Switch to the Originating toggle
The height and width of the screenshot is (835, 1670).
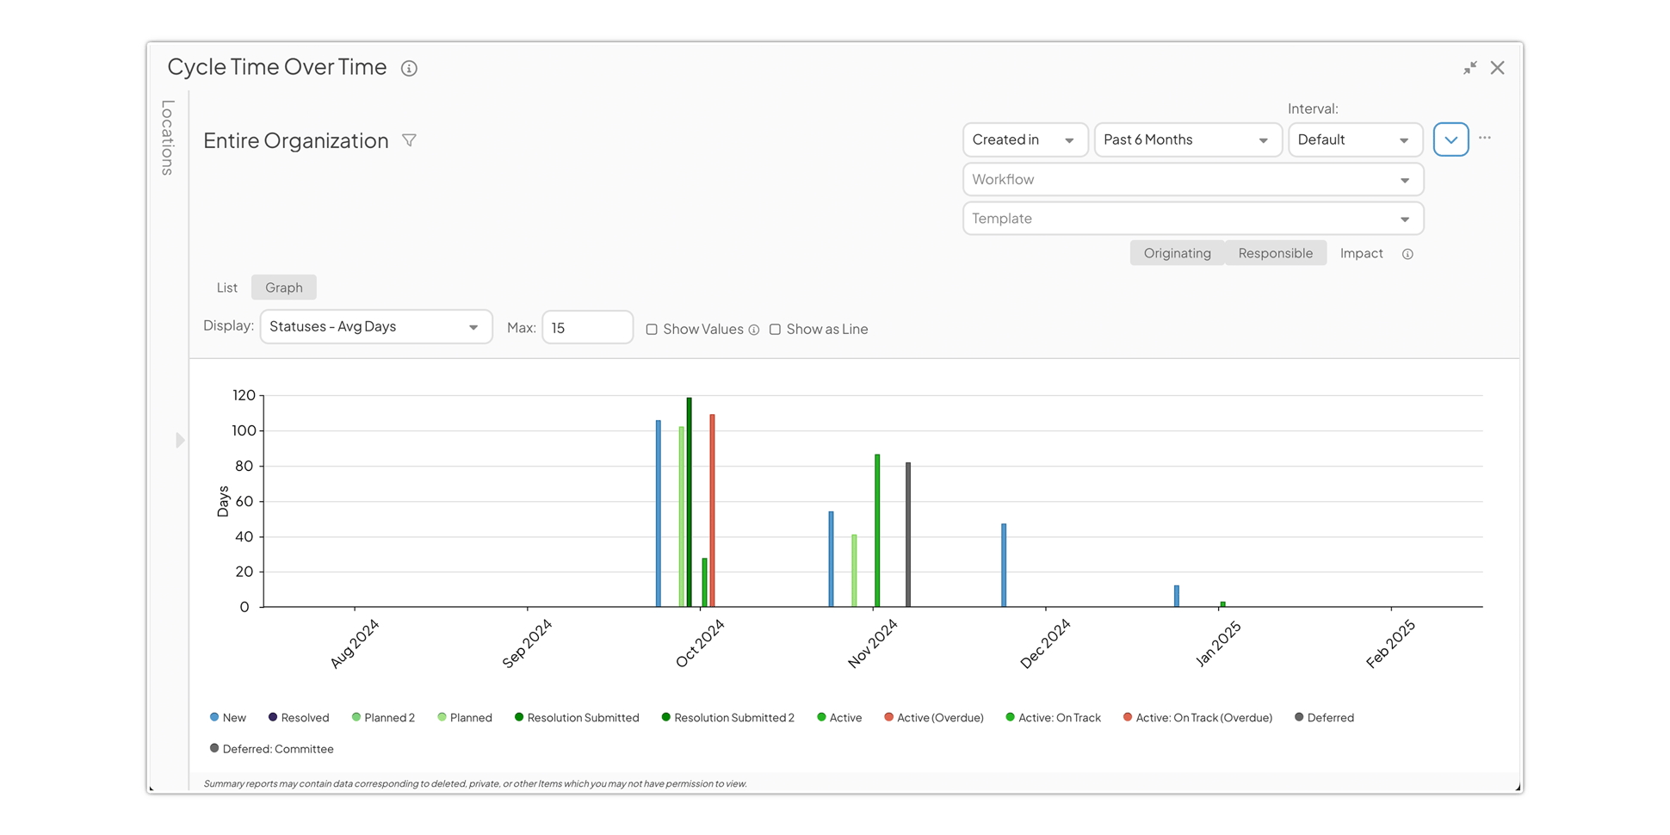[x=1177, y=252]
